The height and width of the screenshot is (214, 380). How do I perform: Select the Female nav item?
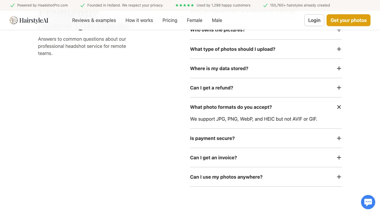(194, 20)
